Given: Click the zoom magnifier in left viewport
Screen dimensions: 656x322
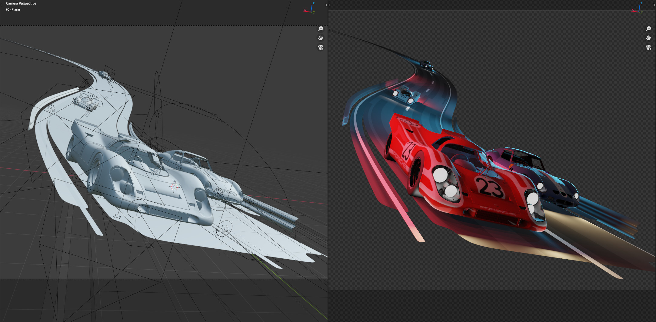Looking at the screenshot, I should tap(321, 29).
